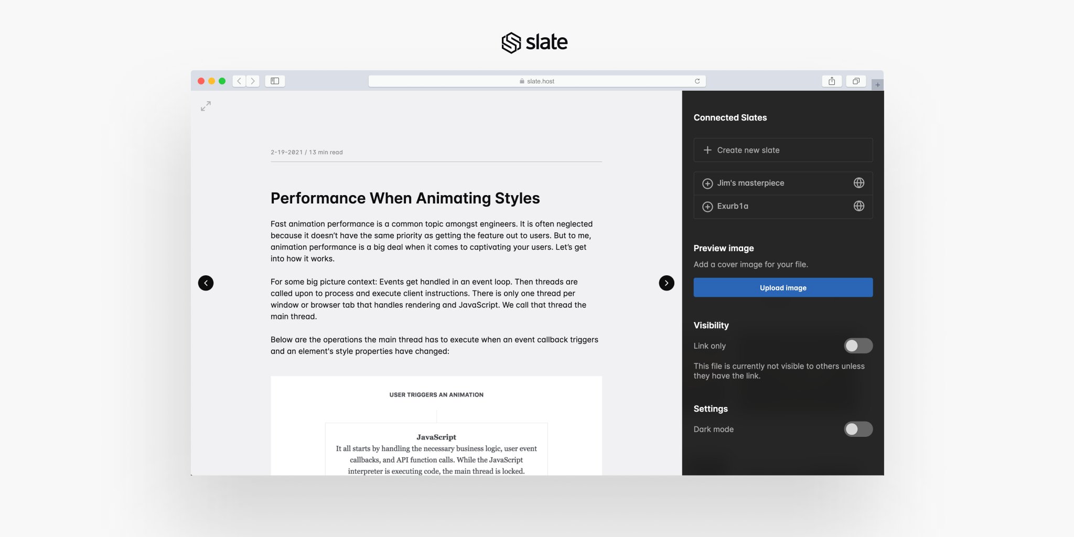Click the animation diagram image
Screen dimensions: 1074x537
pyautogui.click(x=436, y=425)
